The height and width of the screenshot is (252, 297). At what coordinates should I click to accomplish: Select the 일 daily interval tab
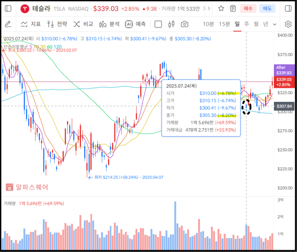[x=237, y=24]
